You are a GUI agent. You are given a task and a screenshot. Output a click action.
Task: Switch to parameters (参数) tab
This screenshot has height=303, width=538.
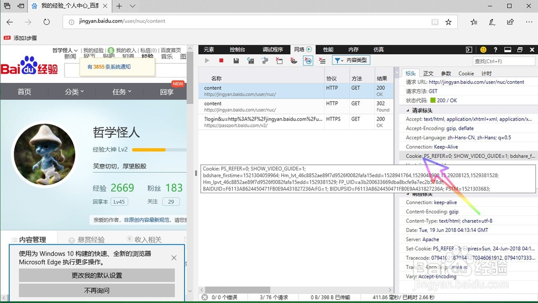pos(445,73)
